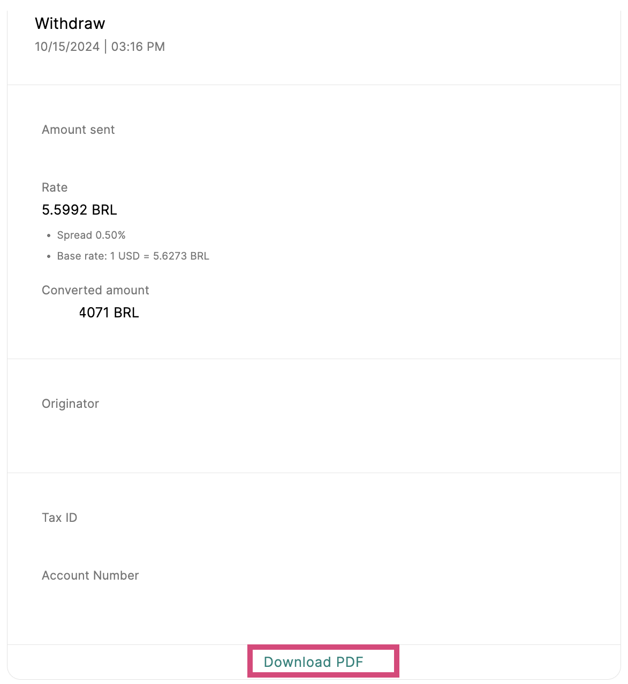Click the Tax ID label
This screenshot has width=628, height=684.
point(59,518)
